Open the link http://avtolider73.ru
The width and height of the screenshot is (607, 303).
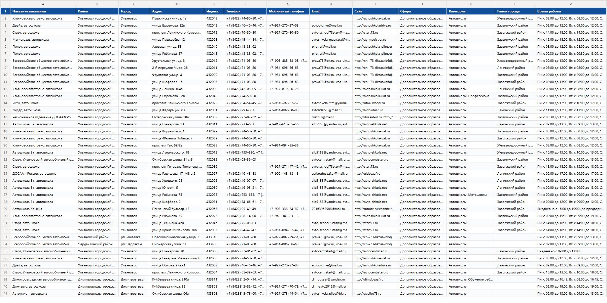click(369, 110)
